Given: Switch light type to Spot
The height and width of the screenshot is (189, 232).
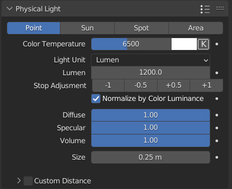Looking at the screenshot, I should tap(142, 28).
